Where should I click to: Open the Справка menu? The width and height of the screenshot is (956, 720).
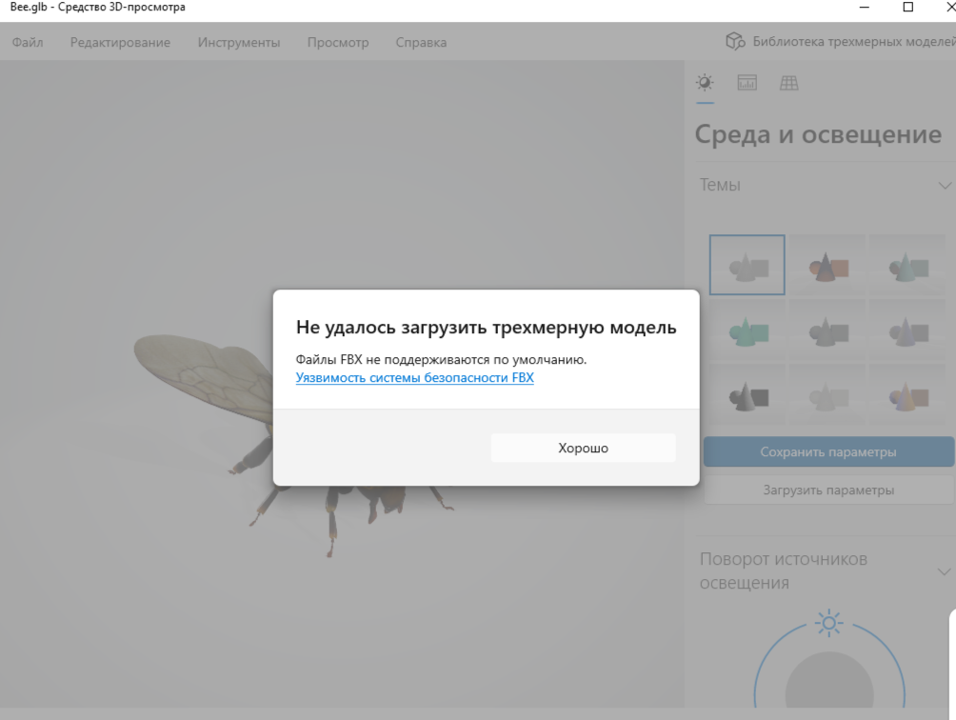(x=421, y=42)
